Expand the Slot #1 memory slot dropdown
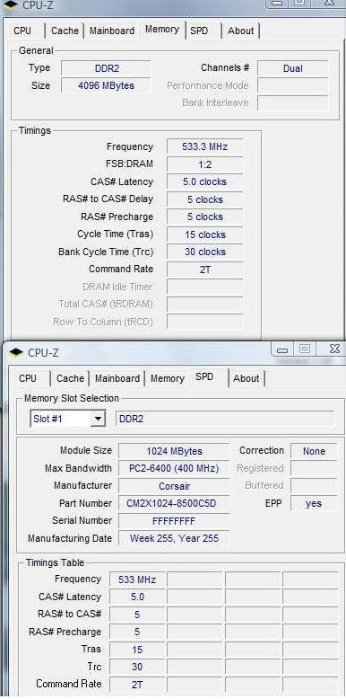This screenshot has width=346, height=699. pyautogui.click(x=99, y=419)
